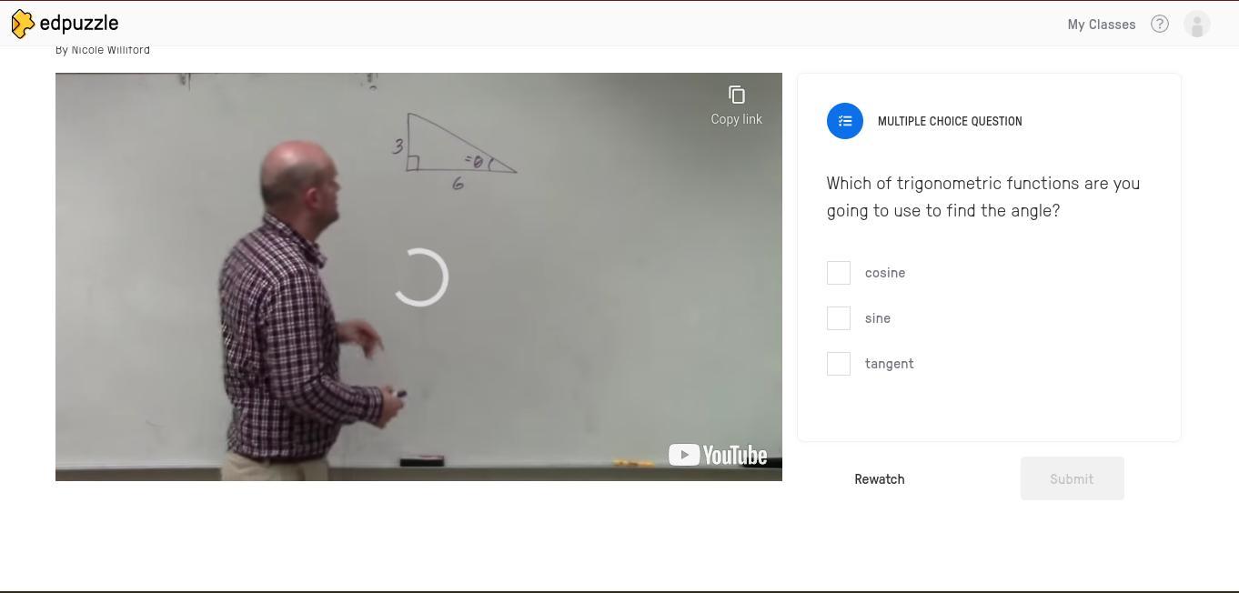Open the help question mark icon
This screenshot has width=1239, height=593.
(1160, 25)
